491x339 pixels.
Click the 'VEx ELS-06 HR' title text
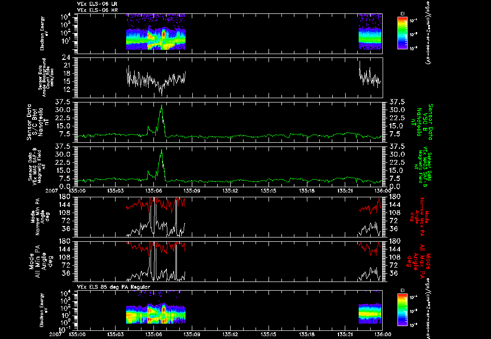(x=97, y=11)
